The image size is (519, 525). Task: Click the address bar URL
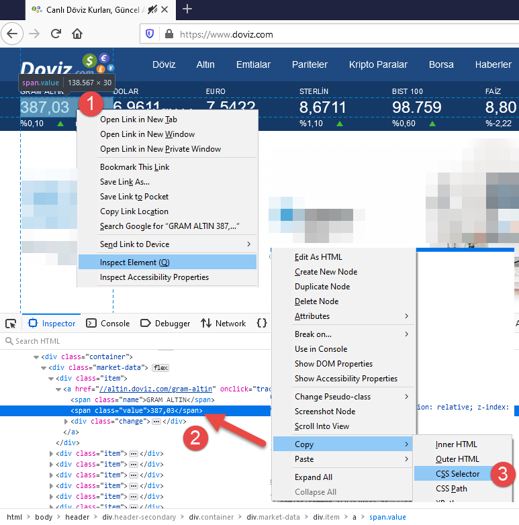(226, 34)
